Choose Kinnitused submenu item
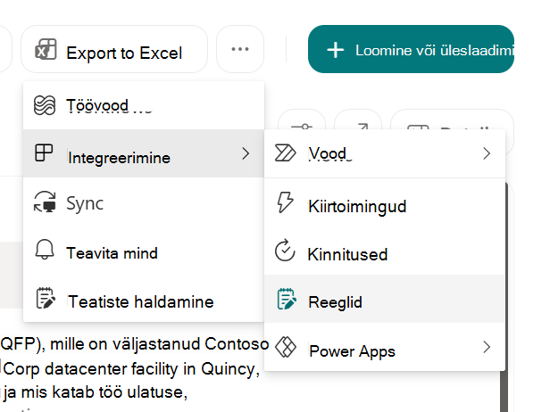 tap(385, 252)
